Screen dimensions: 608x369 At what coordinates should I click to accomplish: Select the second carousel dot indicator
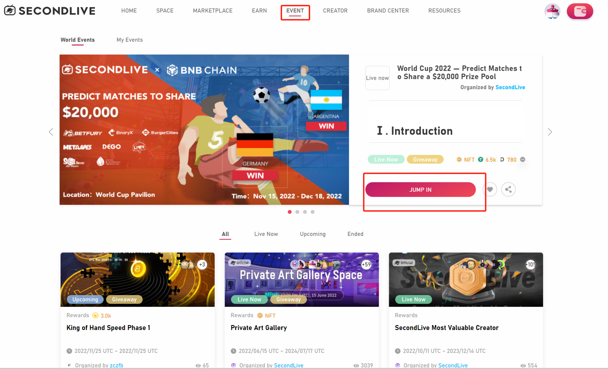click(x=297, y=212)
